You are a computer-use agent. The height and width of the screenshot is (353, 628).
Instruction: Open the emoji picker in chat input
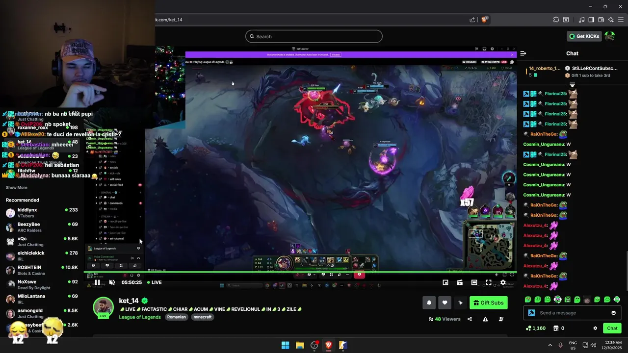(x=613, y=313)
